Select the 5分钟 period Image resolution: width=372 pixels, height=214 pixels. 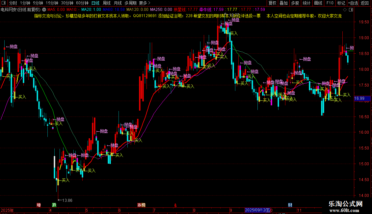pyautogui.click(x=38, y=3)
